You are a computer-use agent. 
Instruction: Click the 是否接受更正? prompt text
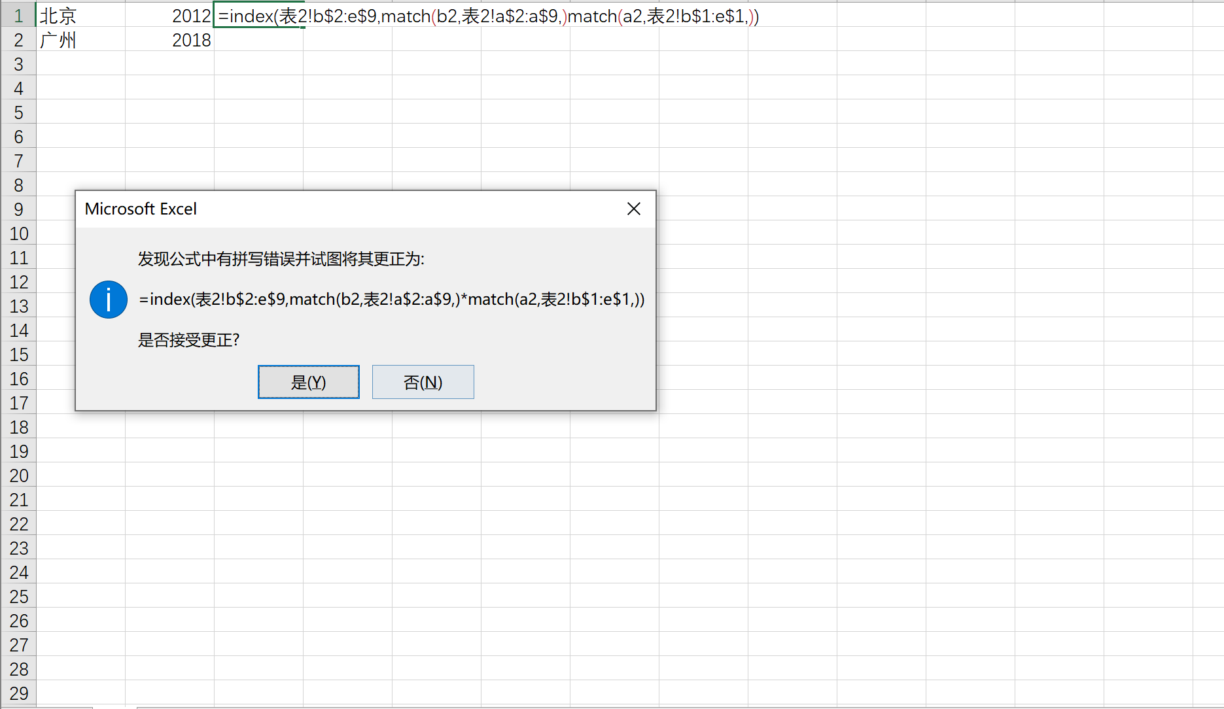188,340
